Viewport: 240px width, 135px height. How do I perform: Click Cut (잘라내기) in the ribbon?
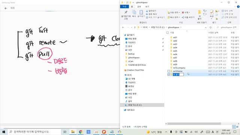click(x=151, y=11)
